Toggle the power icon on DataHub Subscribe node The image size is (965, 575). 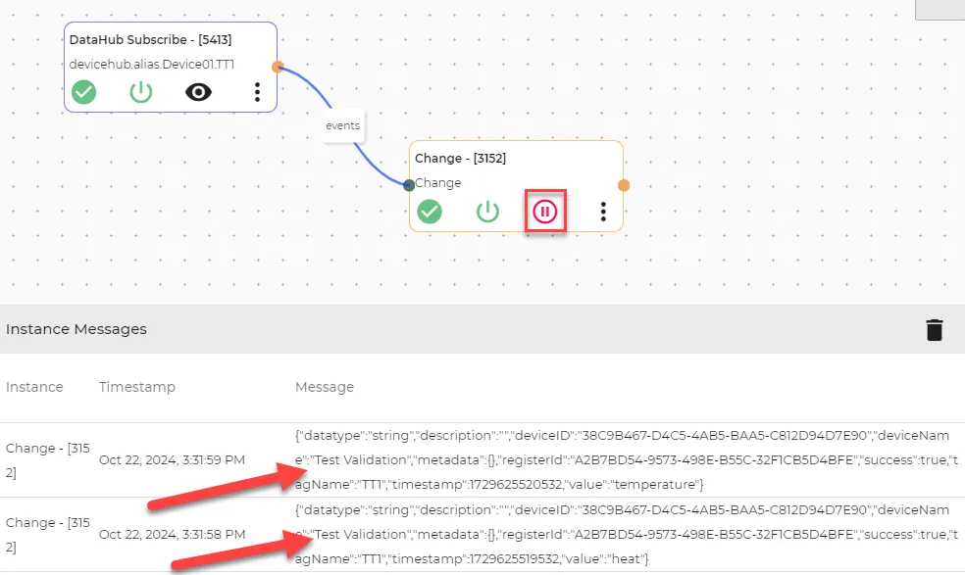[141, 92]
